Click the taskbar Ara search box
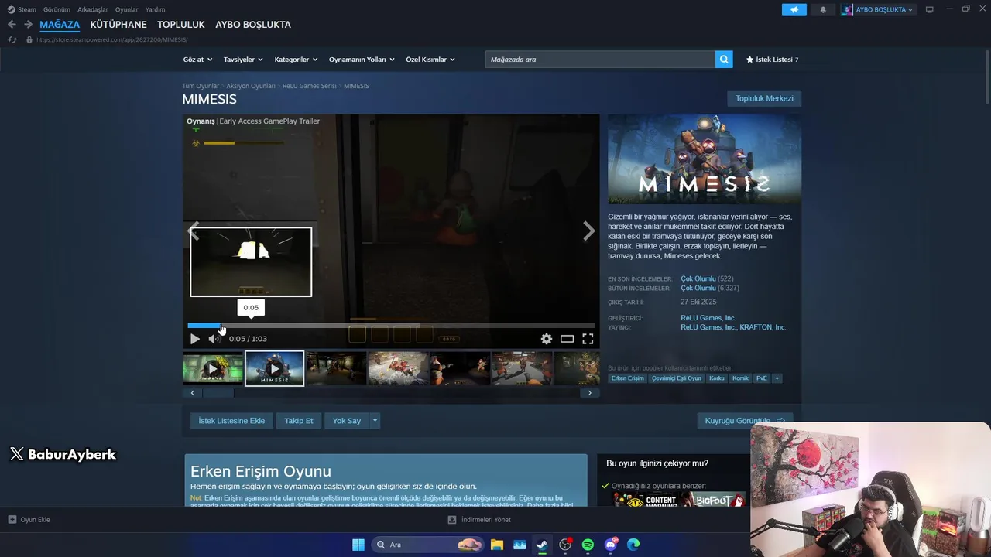The height and width of the screenshot is (557, 991). click(428, 545)
